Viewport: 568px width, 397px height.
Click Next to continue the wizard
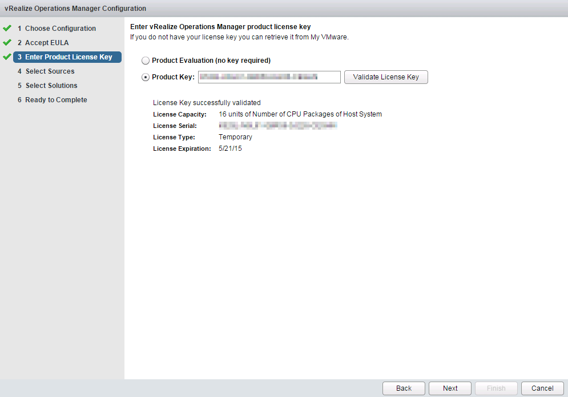[x=450, y=388]
